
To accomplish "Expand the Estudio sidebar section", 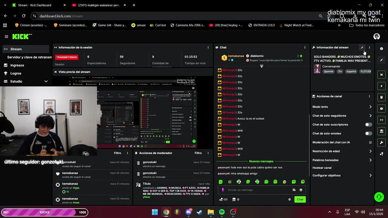I will 46,81.
